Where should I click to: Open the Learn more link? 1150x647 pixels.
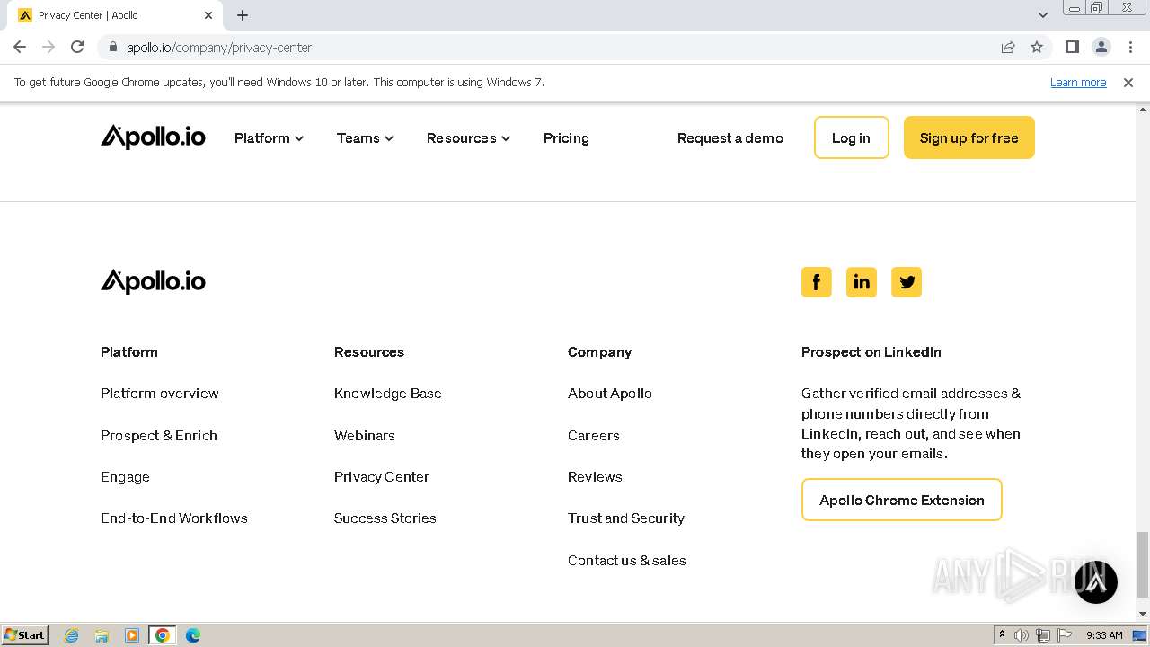tap(1078, 82)
